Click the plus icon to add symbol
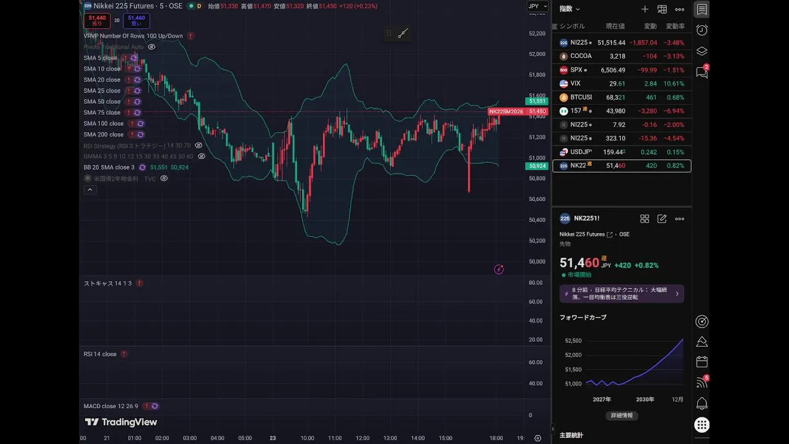789x444 pixels. (645, 9)
